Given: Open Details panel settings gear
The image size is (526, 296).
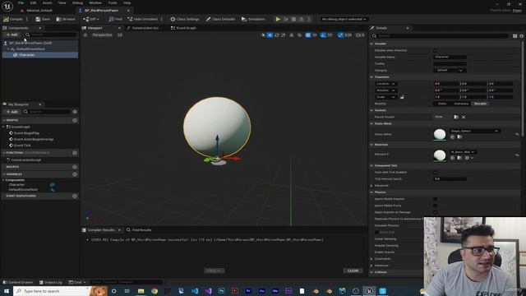Looking at the screenshot, I should point(522,36).
